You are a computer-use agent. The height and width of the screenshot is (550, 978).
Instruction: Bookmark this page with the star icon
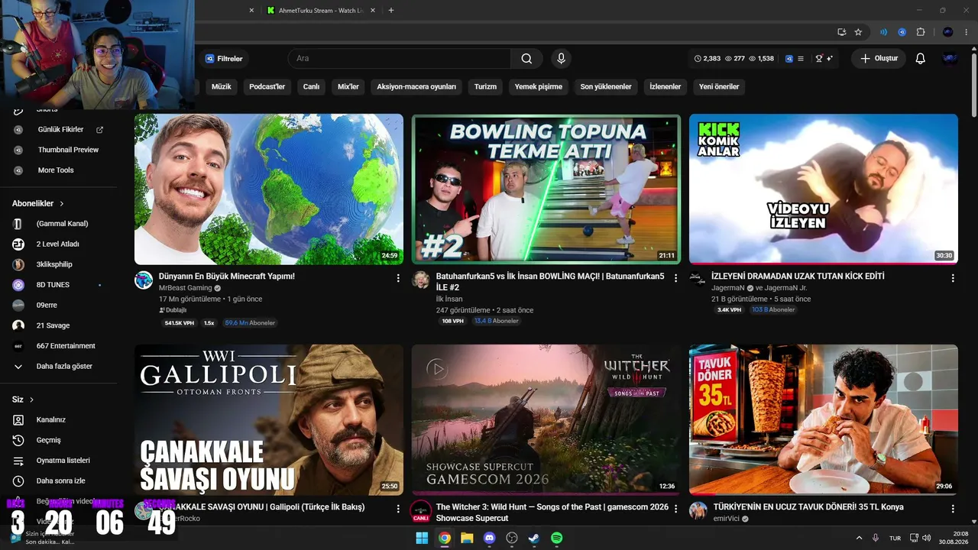click(x=858, y=32)
